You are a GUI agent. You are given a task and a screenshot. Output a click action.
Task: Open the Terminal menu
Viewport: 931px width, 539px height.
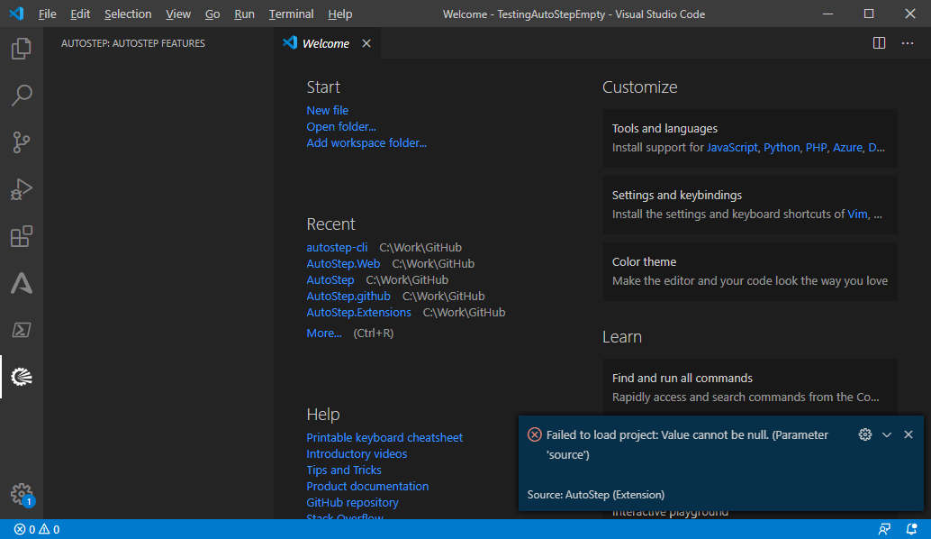[x=291, y=14]
